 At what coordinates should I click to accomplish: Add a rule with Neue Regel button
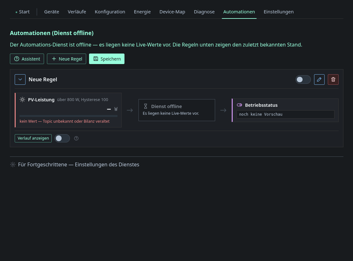point(66,59)
